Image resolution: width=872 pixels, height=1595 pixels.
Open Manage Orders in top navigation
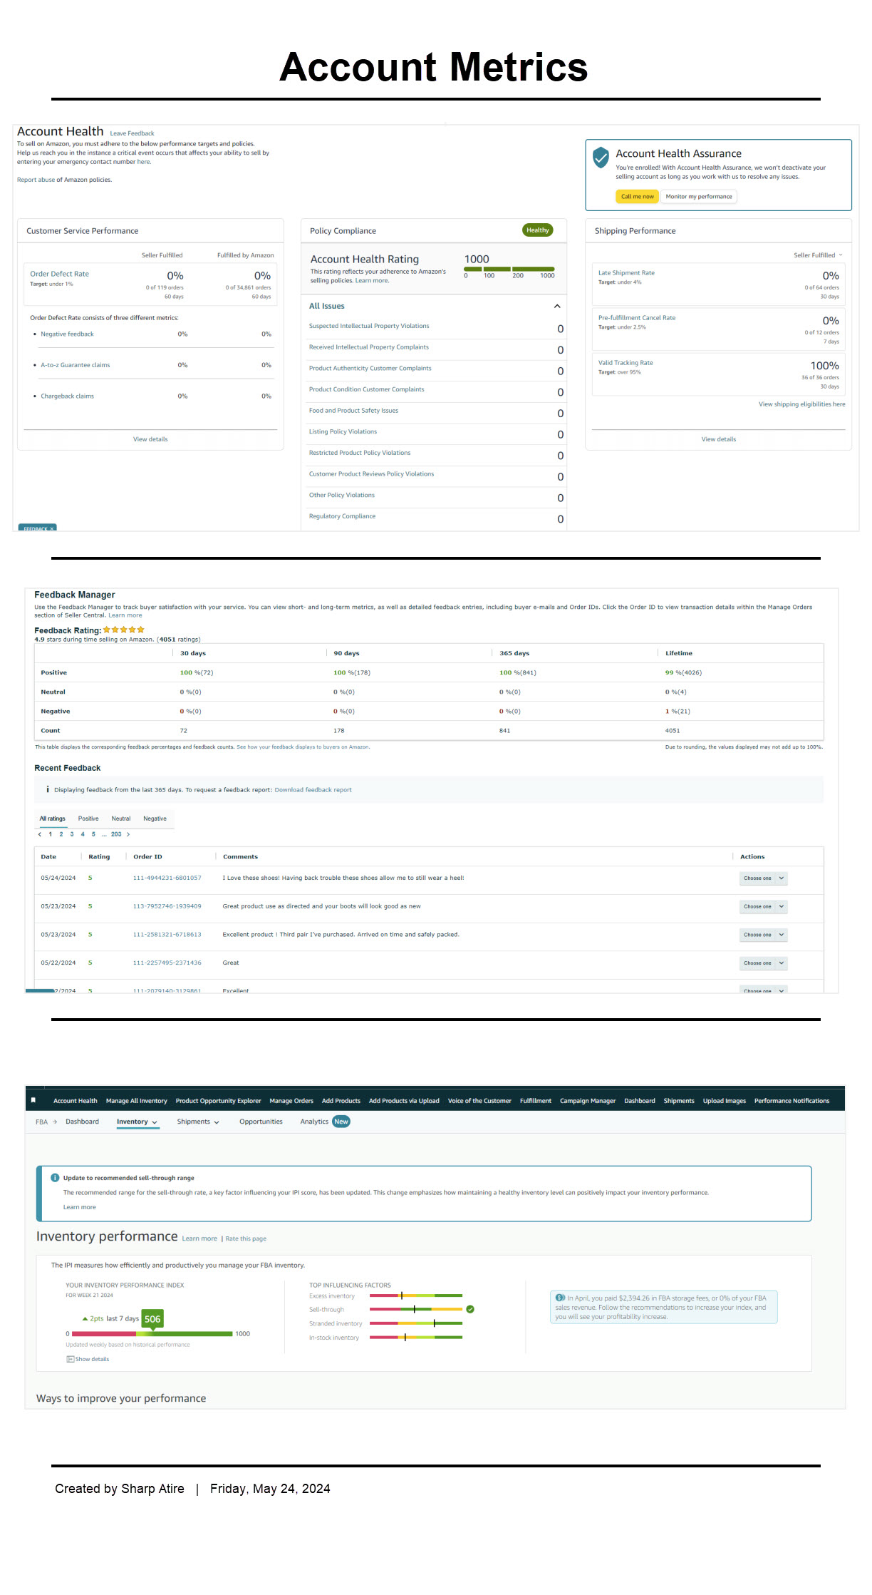(x=291, y=1101)
